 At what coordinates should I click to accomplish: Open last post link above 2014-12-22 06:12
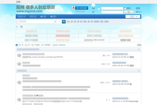121,54
